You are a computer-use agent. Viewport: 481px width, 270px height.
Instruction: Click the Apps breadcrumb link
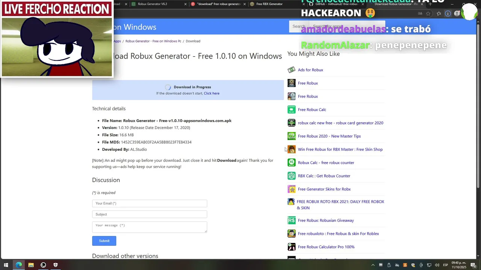coord(117,41)
